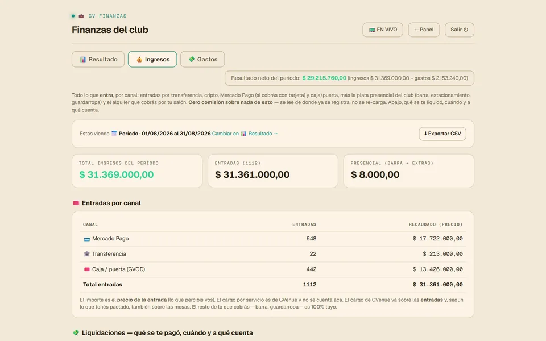Click the Entradas (1112) card amount $ 31.361.000,00
Screen dimensions: 546x341
(252, 174)
